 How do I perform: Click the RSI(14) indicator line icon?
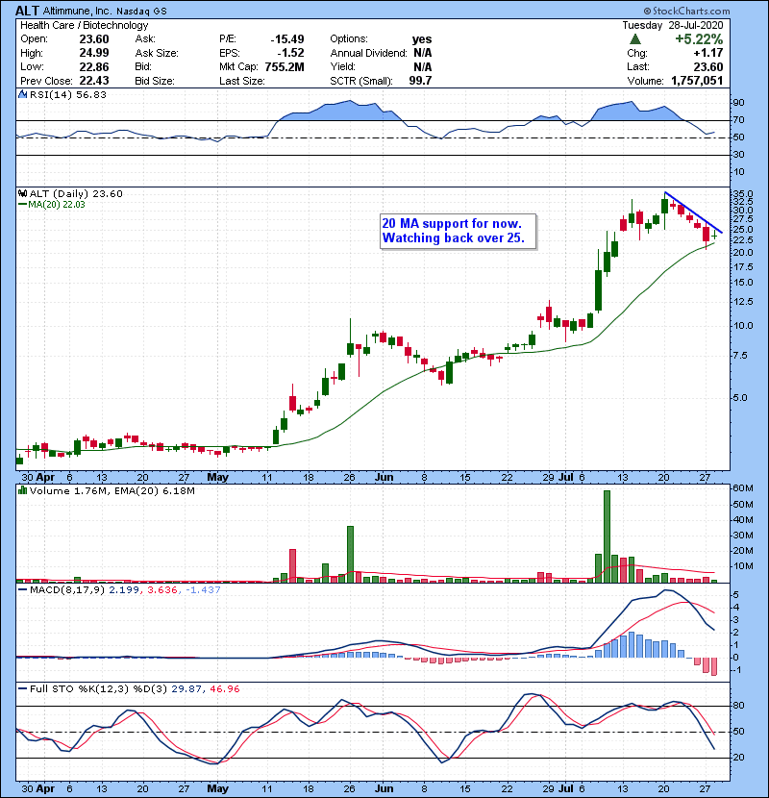(x=22, y=94)
